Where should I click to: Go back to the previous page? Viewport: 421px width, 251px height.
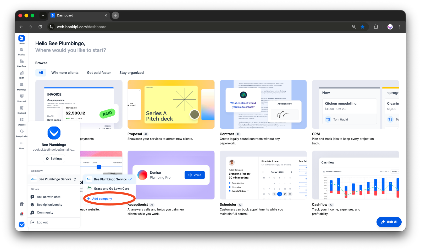click(x=21, y=27)
